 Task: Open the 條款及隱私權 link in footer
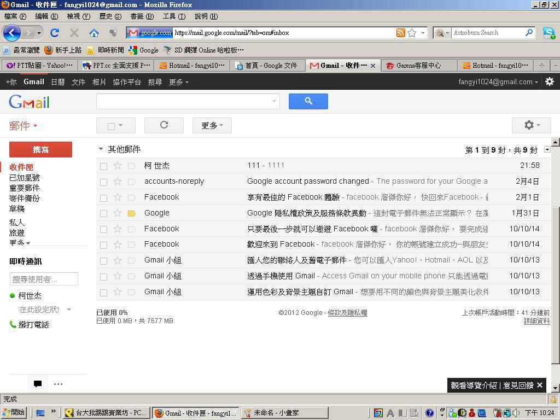[x=347, y=313]
